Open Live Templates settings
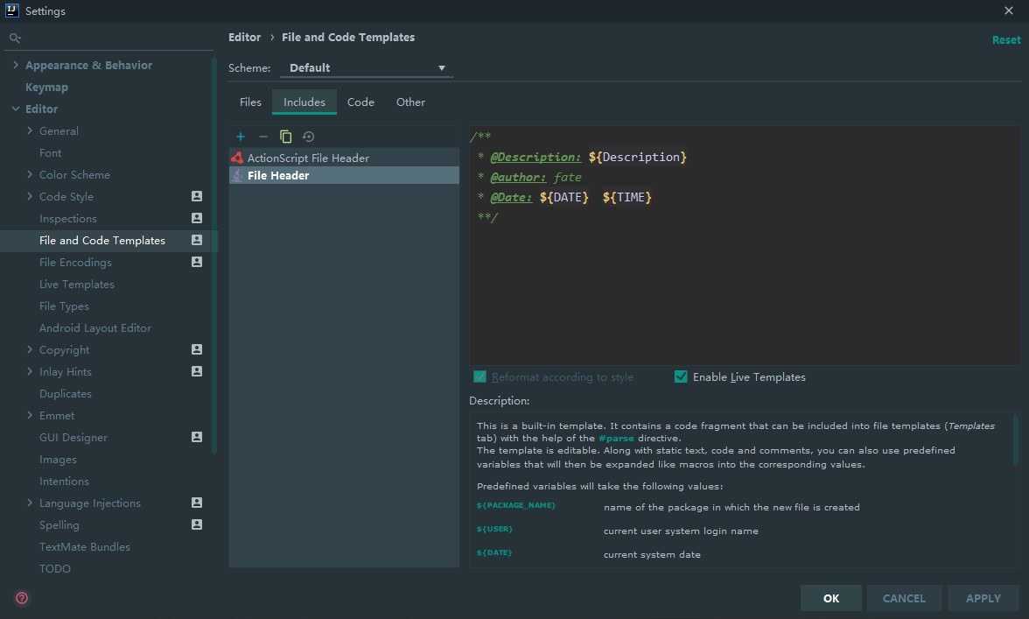 pyautogui.click(x=77, y=285)
